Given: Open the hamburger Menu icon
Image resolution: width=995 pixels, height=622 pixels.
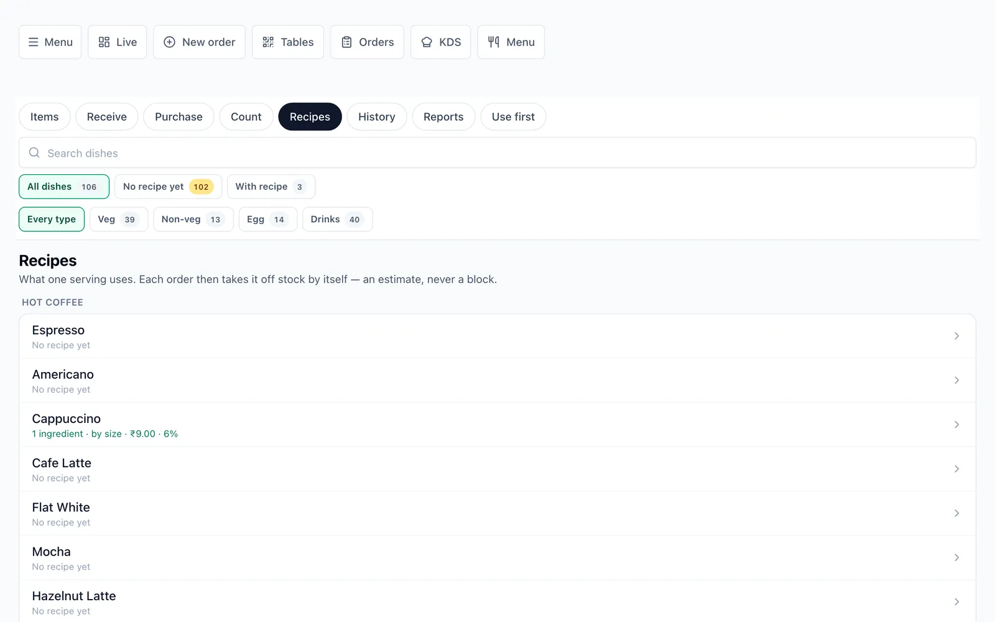Looking at the screenshot, I should [34, 42].
